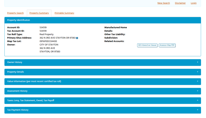Image resolution: width=206 pixels, height=118 pixels.
Task: Start a New Search
Action: (163, 3)
